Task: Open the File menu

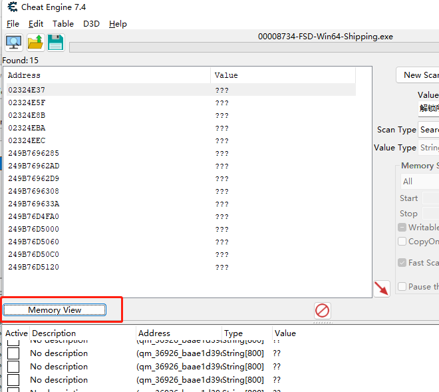Action: [x=13, y=24]
